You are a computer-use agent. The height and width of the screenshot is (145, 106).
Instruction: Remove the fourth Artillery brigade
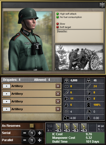click(x=58, y=109)
